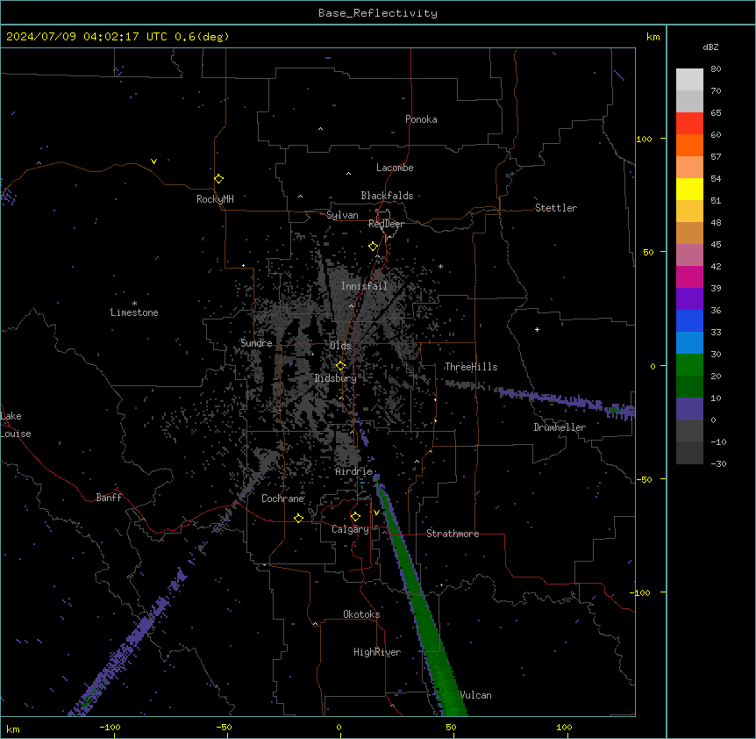Click the Blackfalds city label
Image resolution: width=756 pixels, height=739 pixels.
point(387,196)
